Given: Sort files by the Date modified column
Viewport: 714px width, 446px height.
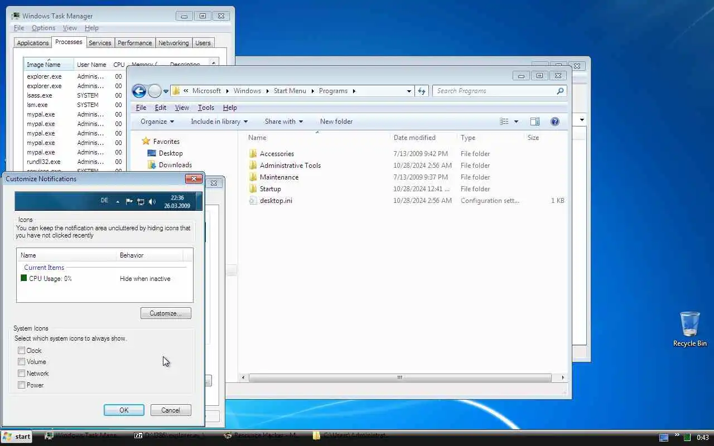Looking at the screenshot, I should [x=414, y=138].
